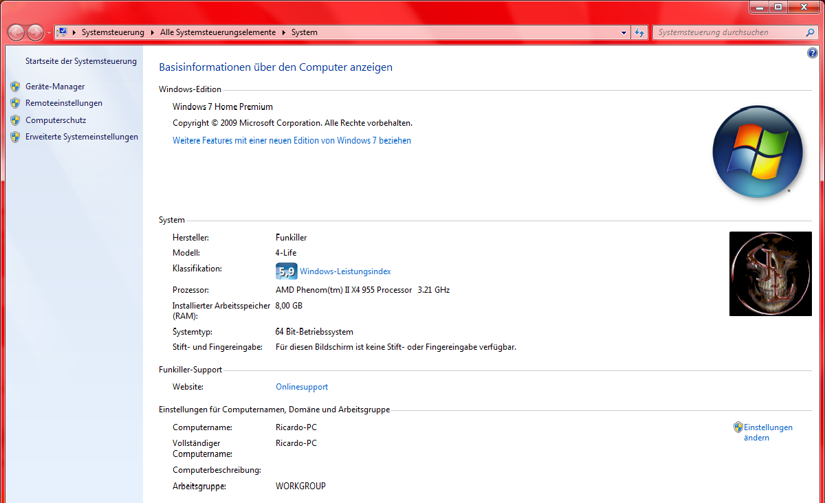This screenshot has width=825, height=503.
Task: Click Ricardo-PC next to Vollständiger Computername
Action: [x=296, y=443]
